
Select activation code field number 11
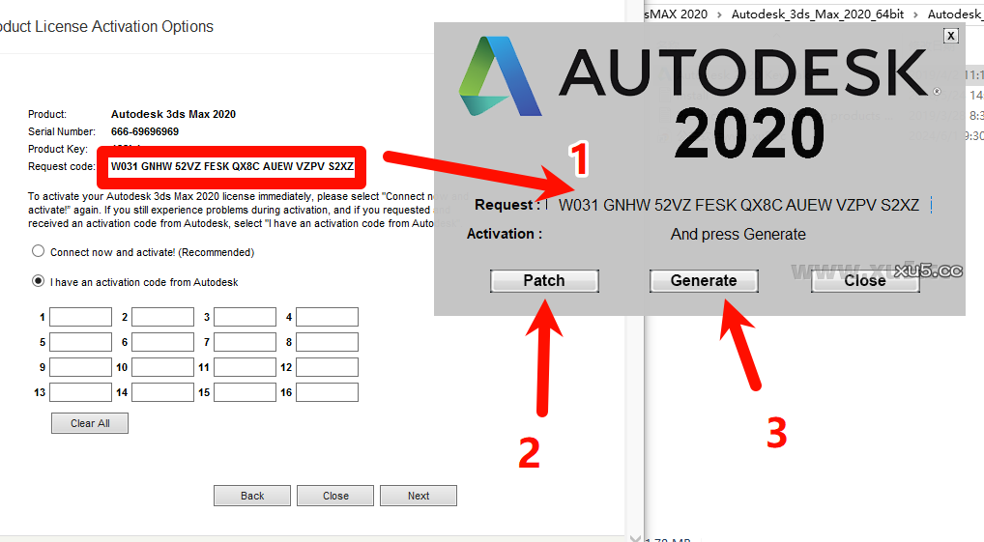coord(245,367)
